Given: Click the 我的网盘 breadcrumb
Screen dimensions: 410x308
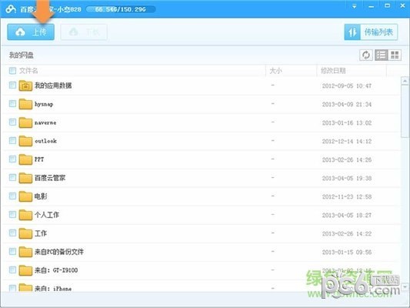Looking at the screenshot, I should [22, 55].
